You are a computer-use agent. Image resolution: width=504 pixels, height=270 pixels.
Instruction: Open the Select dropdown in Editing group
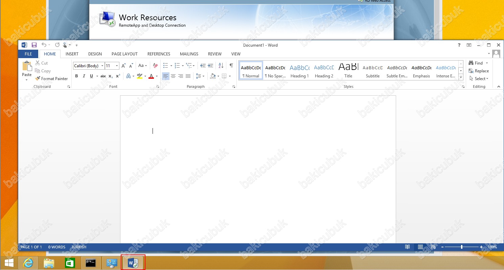(479, 79)
